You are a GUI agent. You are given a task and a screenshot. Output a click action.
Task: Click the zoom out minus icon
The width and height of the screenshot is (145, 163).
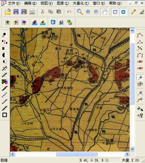(96, 12)
